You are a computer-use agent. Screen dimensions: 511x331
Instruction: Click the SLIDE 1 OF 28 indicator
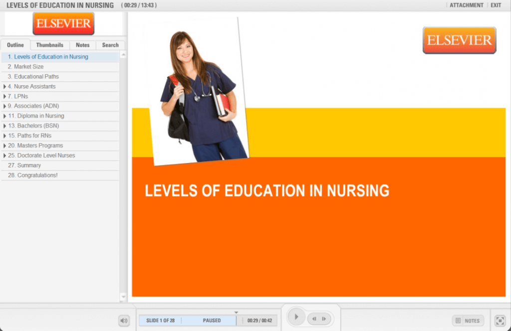(160, 321)
